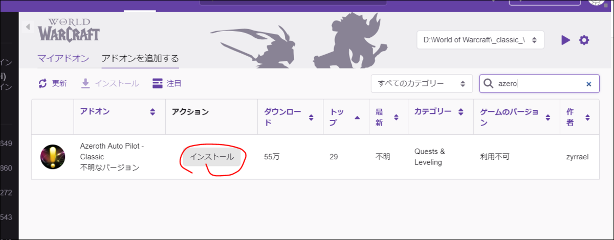Click the 55万 download count cell
This screenshot has height=240, width=614.
[x=272, y=157]
